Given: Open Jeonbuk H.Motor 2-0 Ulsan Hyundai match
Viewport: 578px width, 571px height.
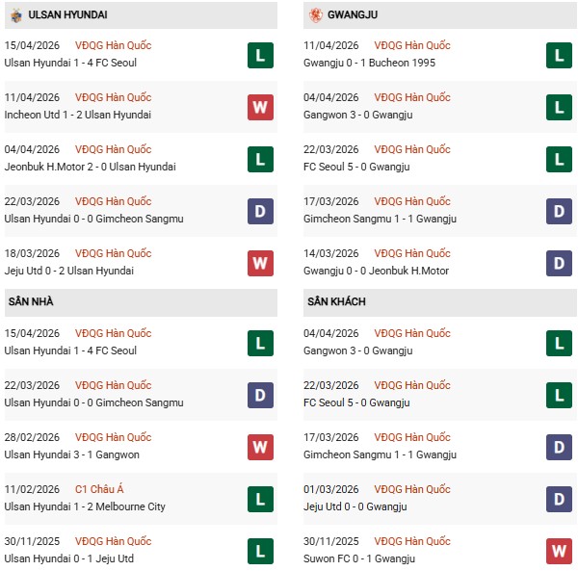Looking at the screenshot, I should click(91, 167).
